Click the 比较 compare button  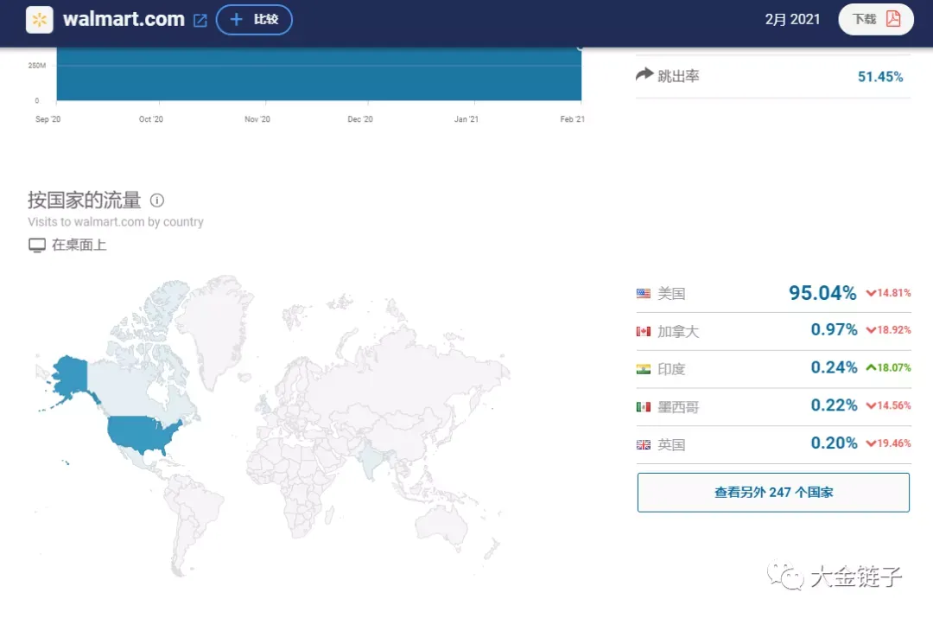[x=254, y=20]
